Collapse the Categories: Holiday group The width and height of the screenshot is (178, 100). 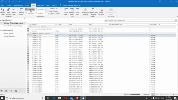[29, 33]
